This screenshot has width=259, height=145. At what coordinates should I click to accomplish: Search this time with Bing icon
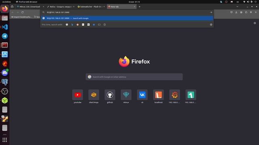[x=72, y=25]
